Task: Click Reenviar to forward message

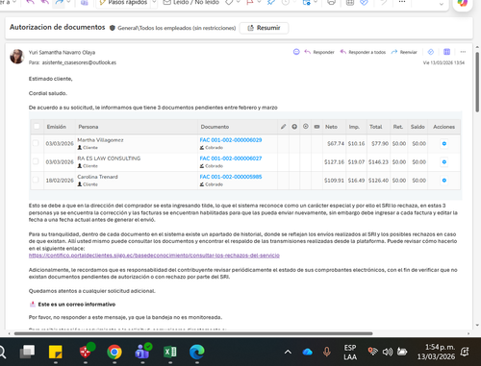Action: pos(404,52)
